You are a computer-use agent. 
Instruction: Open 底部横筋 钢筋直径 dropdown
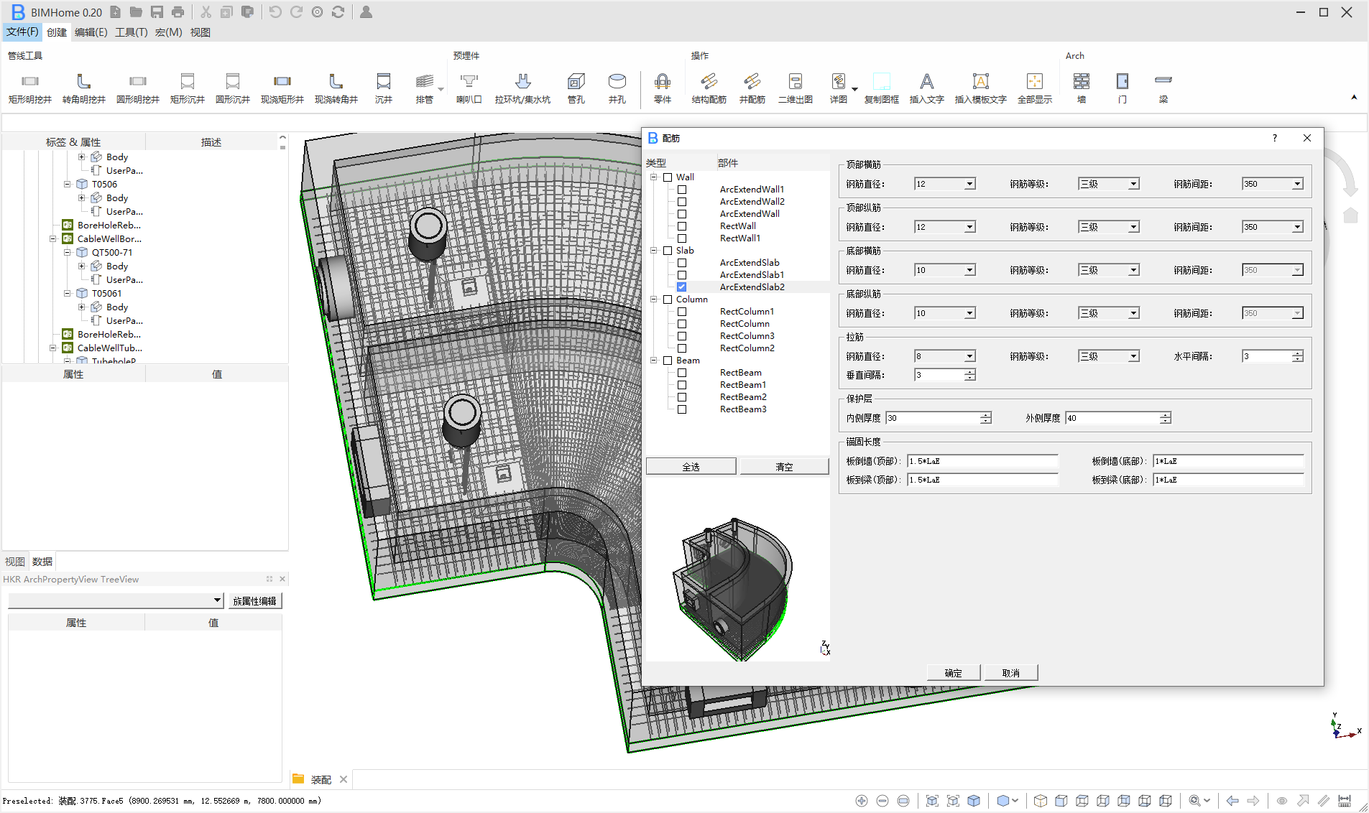click(x=969, y=271)
